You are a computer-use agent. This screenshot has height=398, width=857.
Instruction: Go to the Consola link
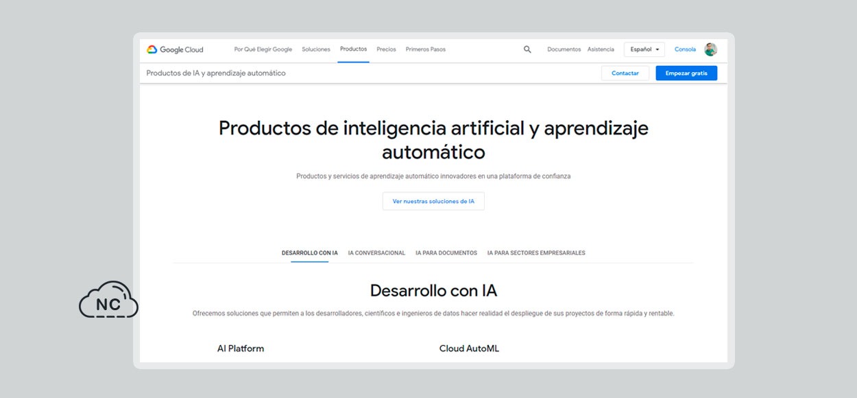(685, 49)
